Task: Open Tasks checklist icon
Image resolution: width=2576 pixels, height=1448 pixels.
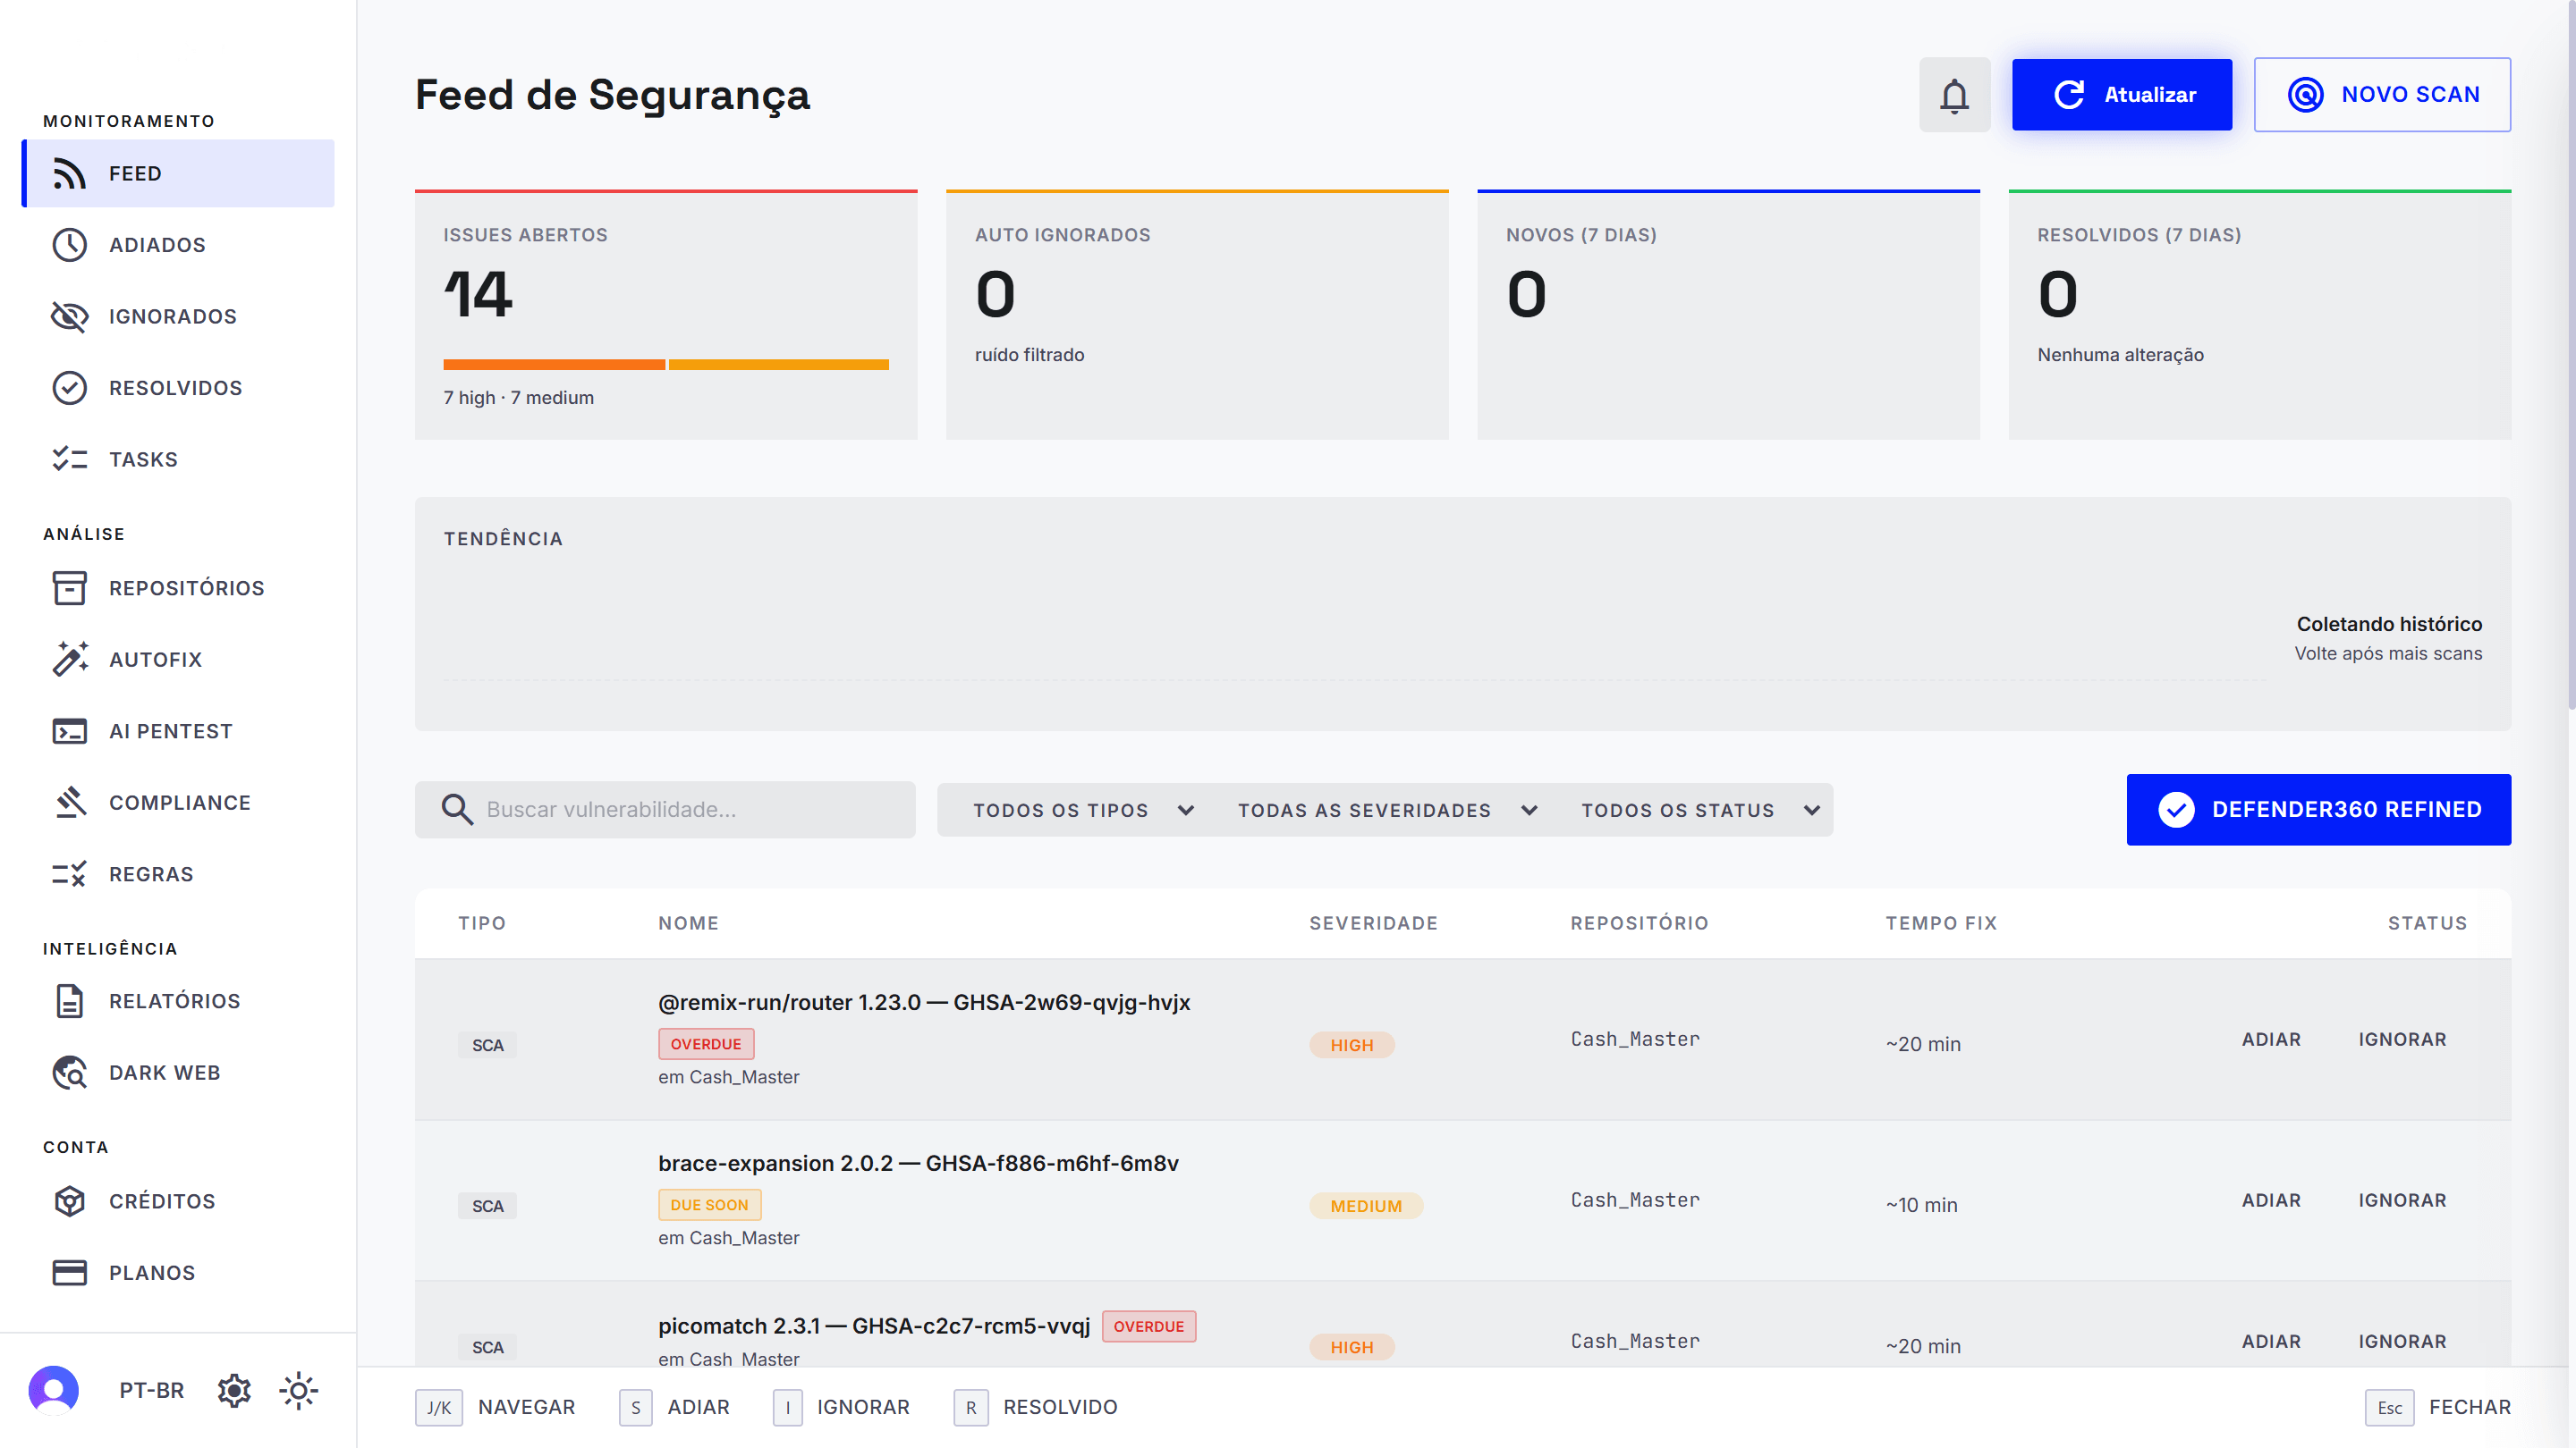Action: coord(69,459)
